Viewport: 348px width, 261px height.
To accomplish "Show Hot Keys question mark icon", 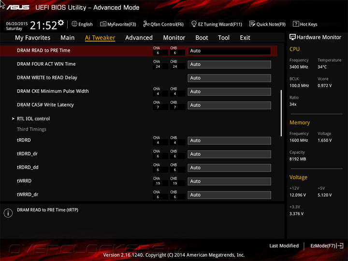I will pos(296,24).
